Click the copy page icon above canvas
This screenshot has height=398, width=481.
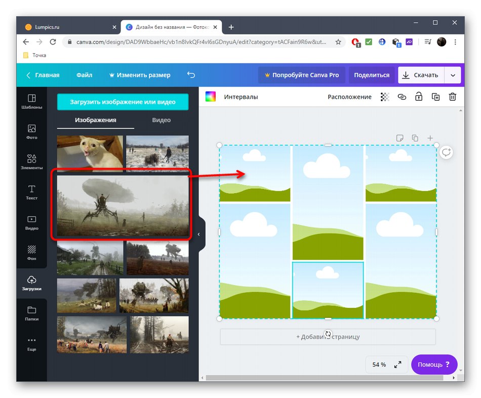415,138
